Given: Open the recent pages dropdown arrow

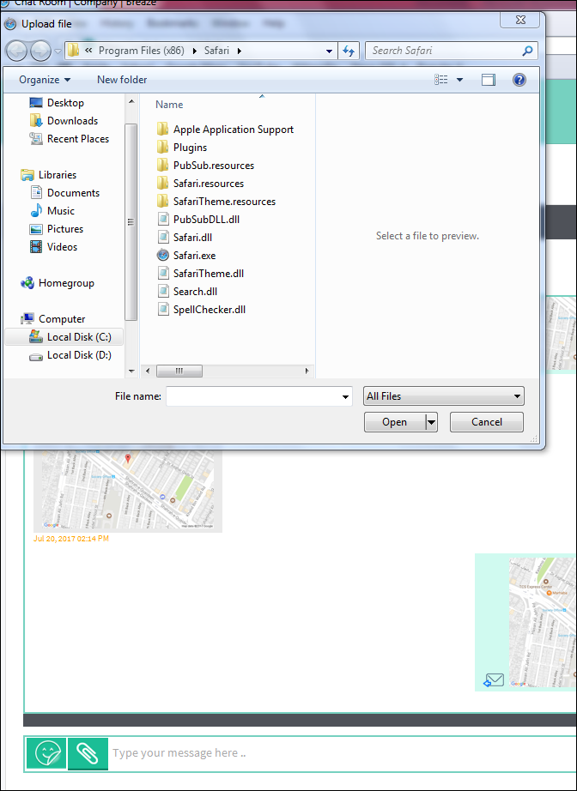Looking at the screenshot, I should pyautogui.click(x=58, y=51).
